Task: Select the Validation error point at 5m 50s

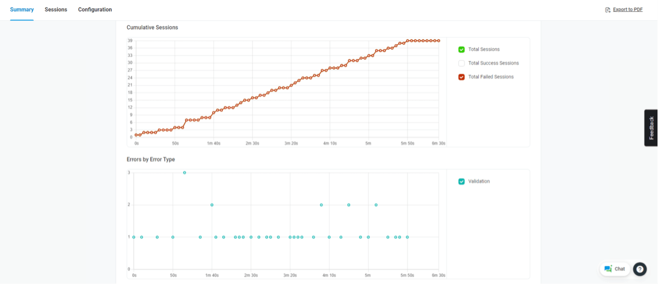Action: click(407, 237)
